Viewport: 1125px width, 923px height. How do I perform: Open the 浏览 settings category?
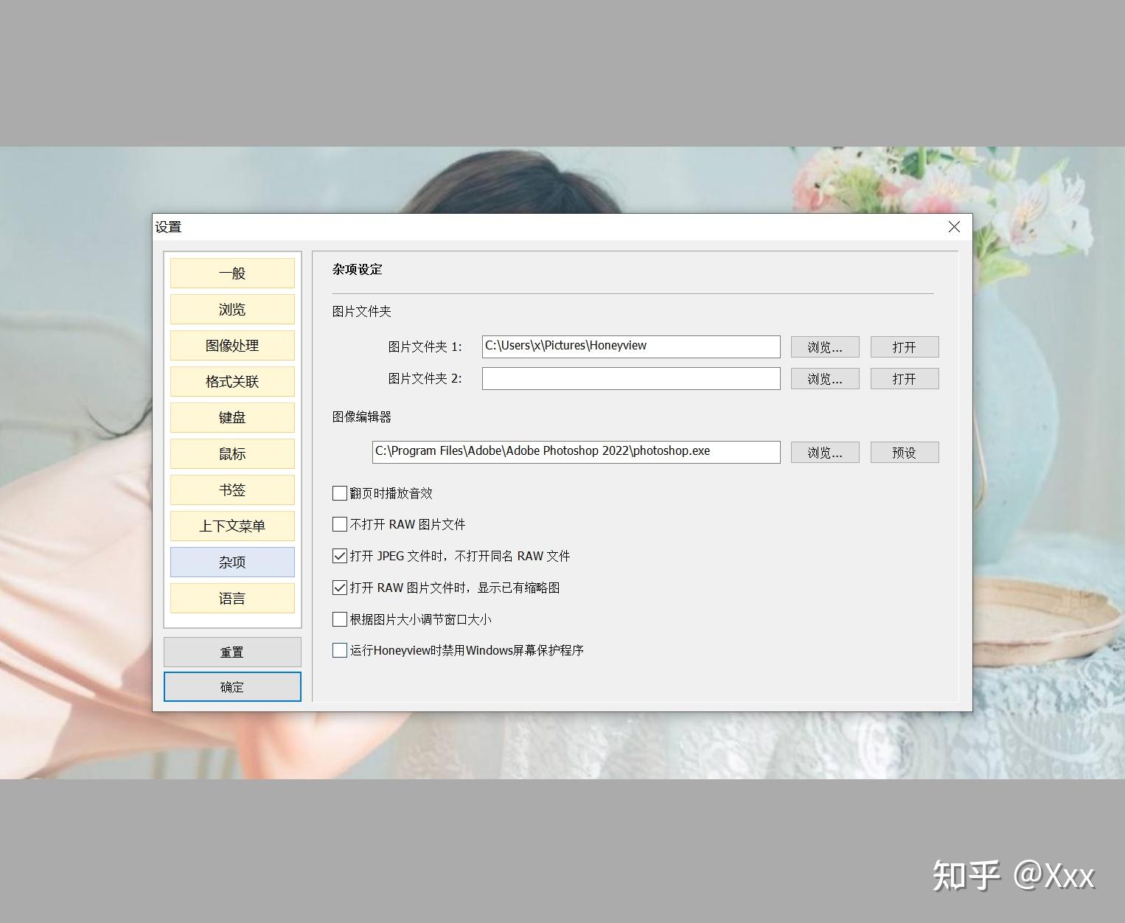tap(231, 309)
